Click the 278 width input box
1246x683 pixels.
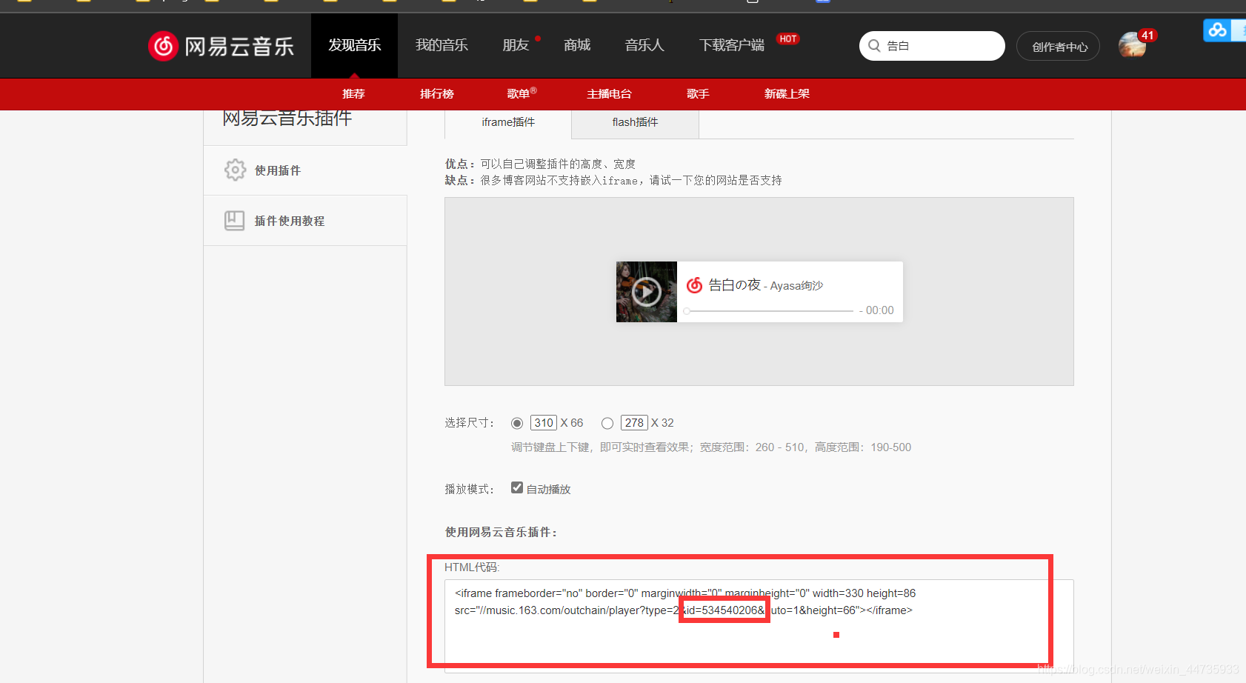click(634, 423)
